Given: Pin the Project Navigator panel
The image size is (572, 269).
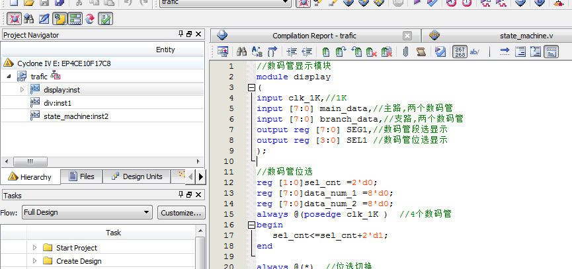Looking at the screenshot, I should coord(181,34).
